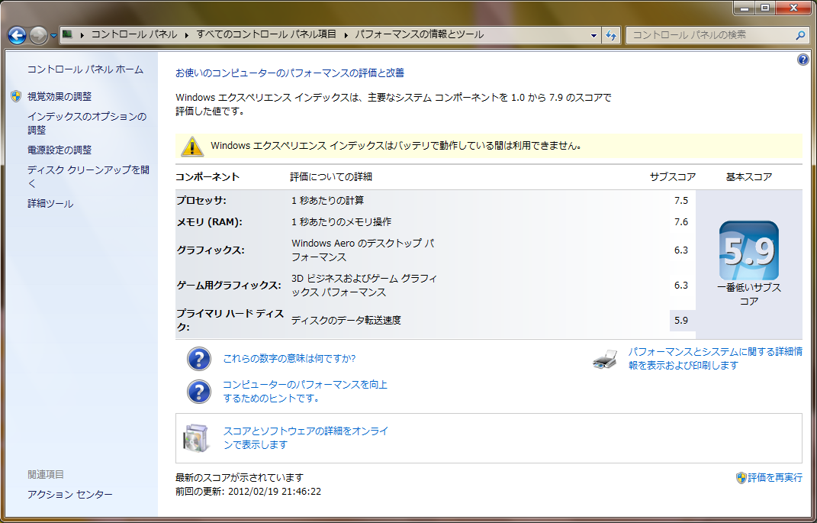The height and width of the screenshot is (523, 817).
Task: Open 視覚効果の調整 link
Action: pyautogui.click(x=60, y=96)
